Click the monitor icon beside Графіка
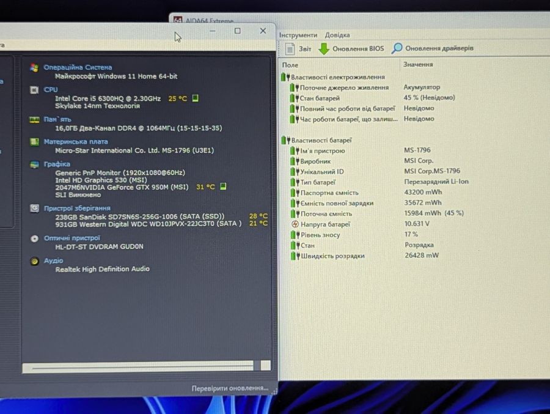Viewport: 550px width, 414px height. click(34, 164)
